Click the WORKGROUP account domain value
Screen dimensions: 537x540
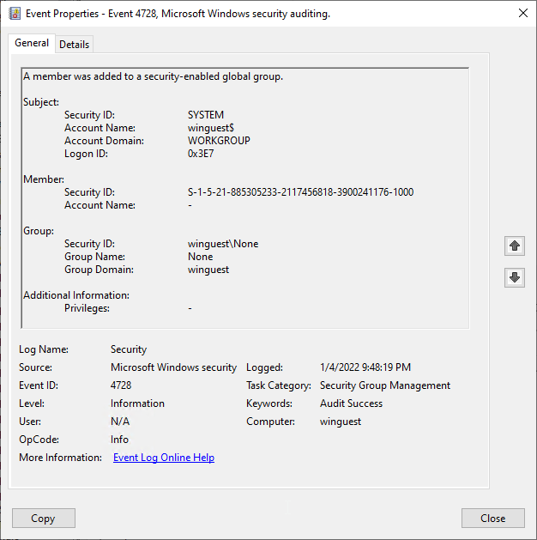[219, 141]
